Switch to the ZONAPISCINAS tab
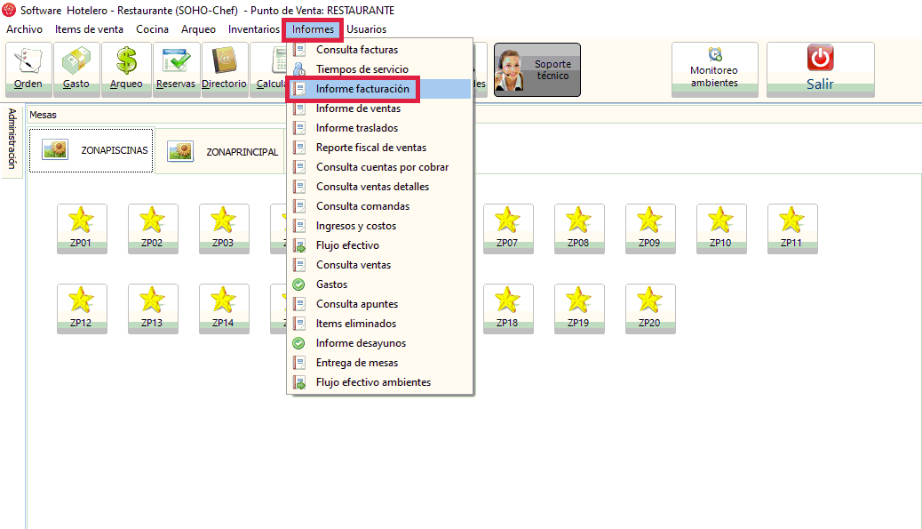The image size is (922, 529). click(91, 150)
